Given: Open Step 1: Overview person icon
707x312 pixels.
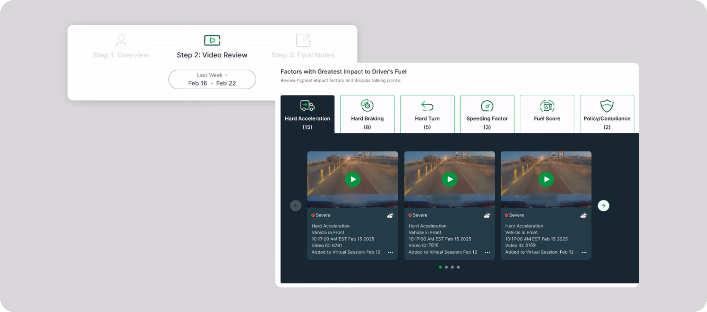Looking at the screenshot, I should (121, 40).
